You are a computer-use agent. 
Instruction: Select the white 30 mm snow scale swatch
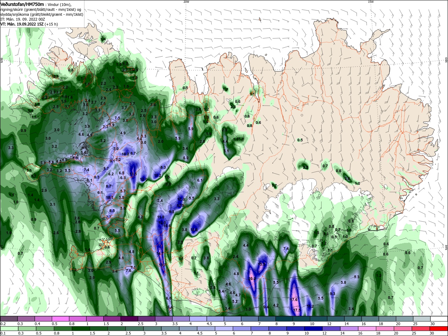point(439,319)
